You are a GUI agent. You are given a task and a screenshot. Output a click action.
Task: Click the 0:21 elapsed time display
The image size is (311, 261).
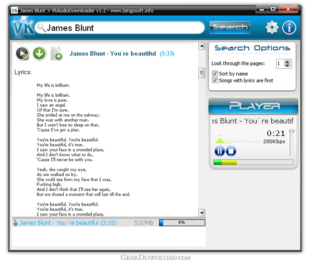pos(276,133)
